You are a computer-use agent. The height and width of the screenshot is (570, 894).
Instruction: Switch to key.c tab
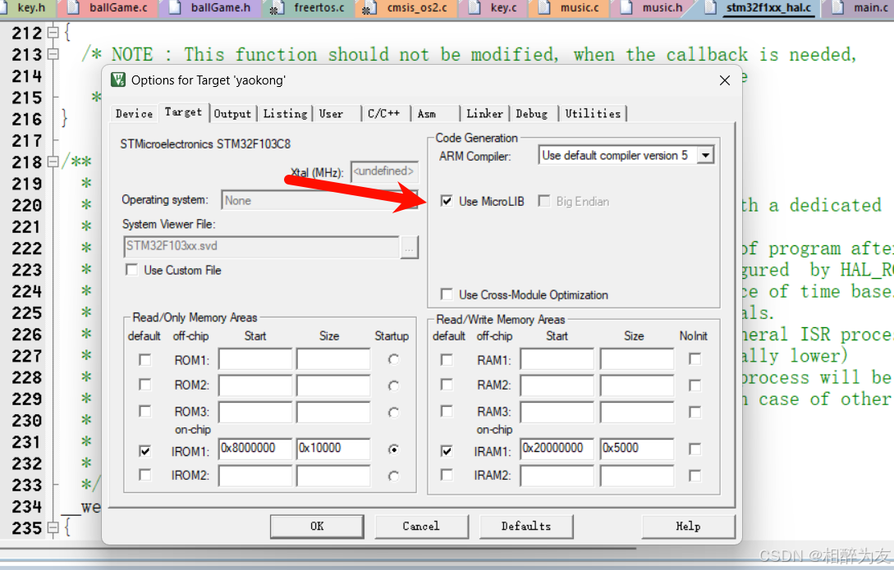493,8
